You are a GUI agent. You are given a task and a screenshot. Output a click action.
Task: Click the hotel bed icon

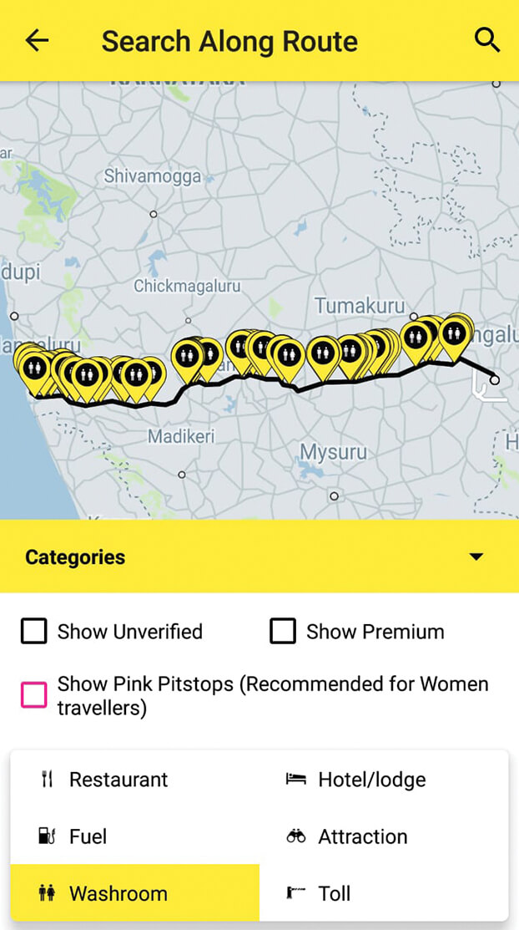pyautogui.click(x=295, y=779)
